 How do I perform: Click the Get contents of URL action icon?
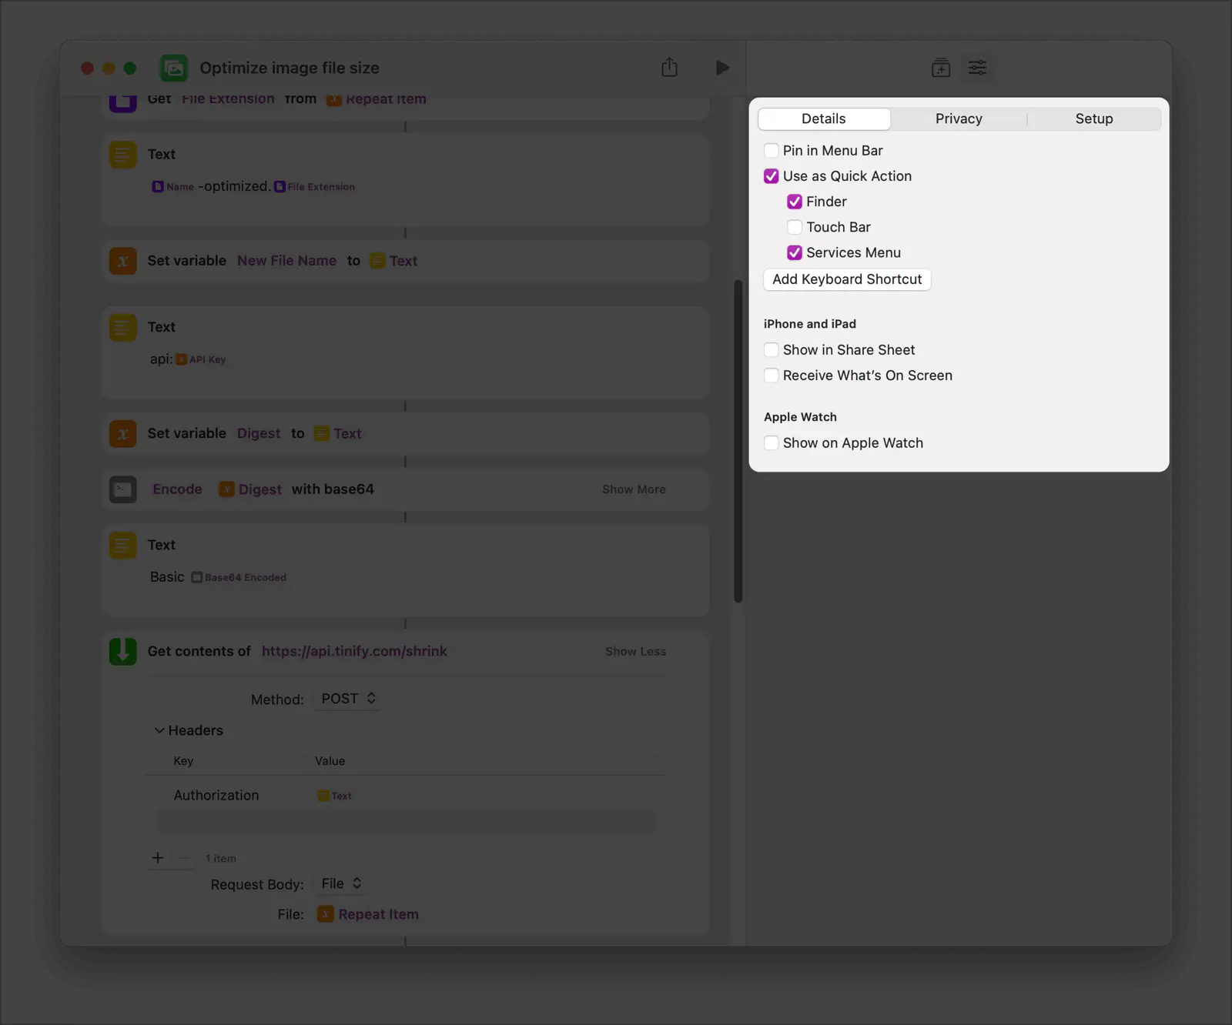tap(122, 651)
